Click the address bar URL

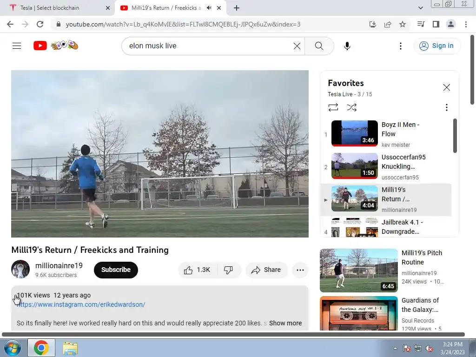(x=183, y=24)
